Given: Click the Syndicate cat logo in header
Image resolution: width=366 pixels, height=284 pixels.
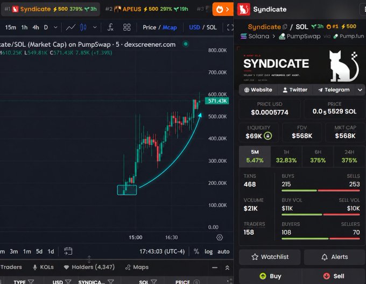Looking at the screenshot, I should click(244, 9).
